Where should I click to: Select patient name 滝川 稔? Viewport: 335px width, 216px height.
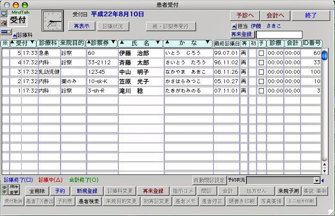(x=131, y=91)
